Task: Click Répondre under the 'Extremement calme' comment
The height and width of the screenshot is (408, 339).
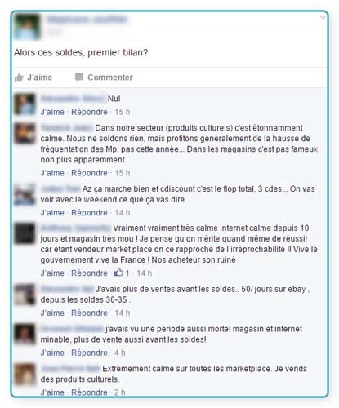Action: coord(89,392)
